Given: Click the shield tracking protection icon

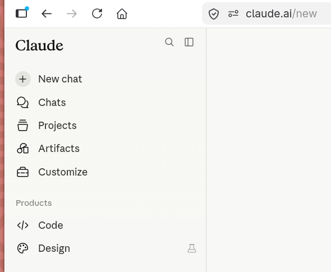Looking at the screenshot, I should [x=214, y=14].
